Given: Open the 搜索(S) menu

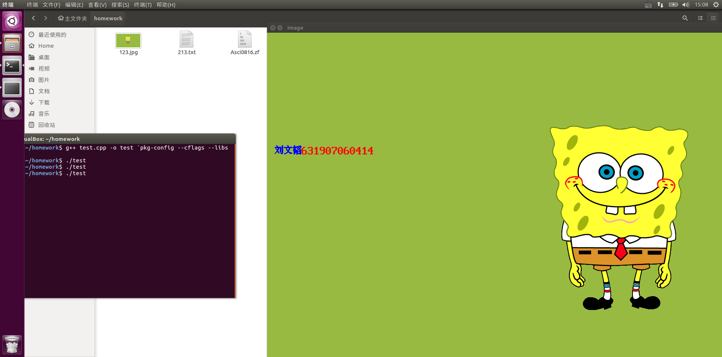Looking at the screenshot, I should pos(120,5).
